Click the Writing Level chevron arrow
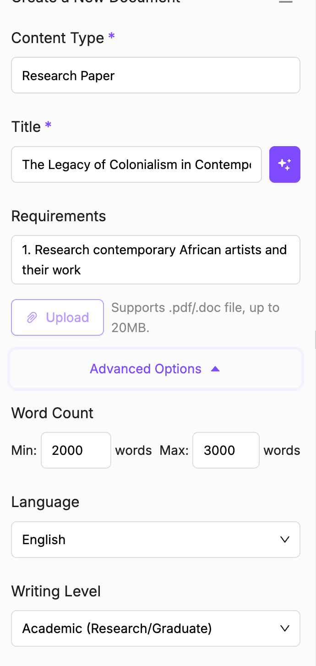 coord(284,628)
